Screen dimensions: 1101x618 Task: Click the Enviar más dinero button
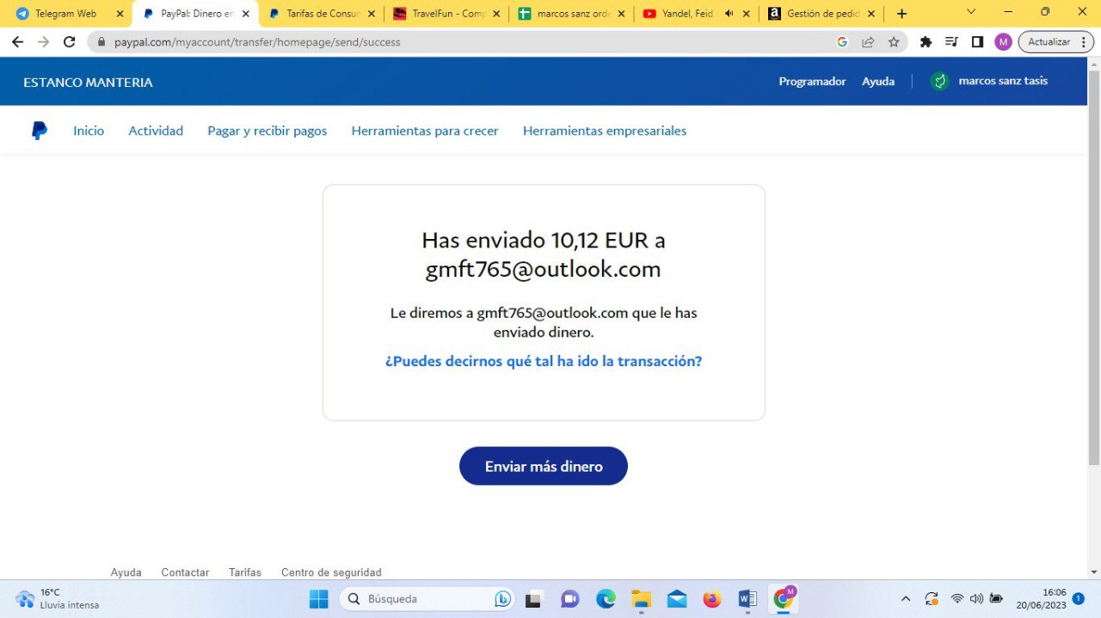(544, 466)
